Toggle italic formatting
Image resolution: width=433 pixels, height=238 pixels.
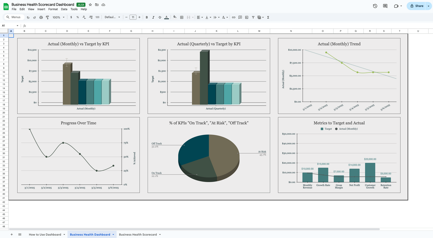point(153,17)
